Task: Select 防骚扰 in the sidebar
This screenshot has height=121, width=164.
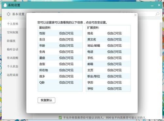Action: click(x=11, y=41)
